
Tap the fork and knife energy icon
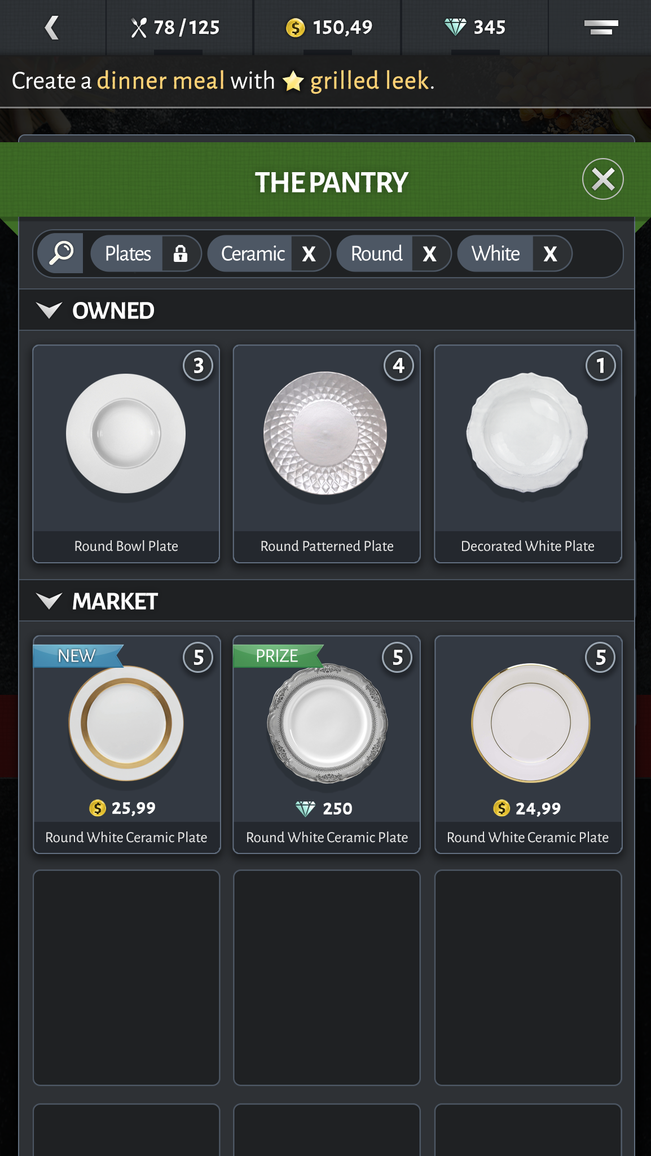139,28
